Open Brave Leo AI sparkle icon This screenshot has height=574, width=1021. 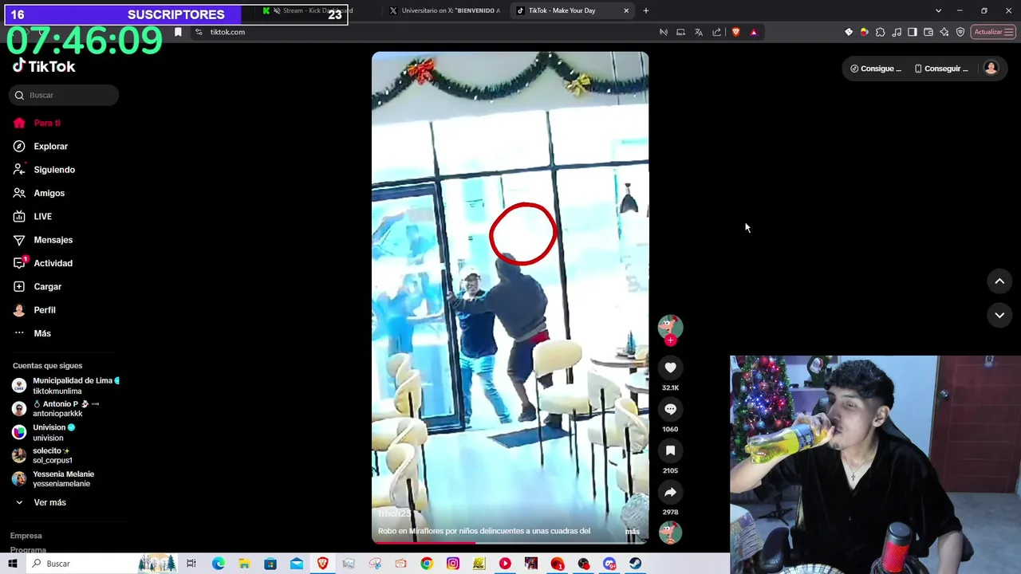click(944, 32)
